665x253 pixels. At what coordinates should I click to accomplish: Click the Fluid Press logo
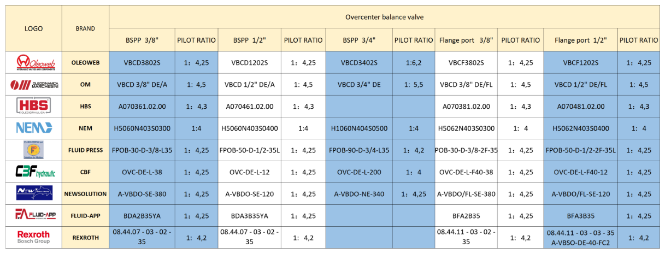coord(33,150)
